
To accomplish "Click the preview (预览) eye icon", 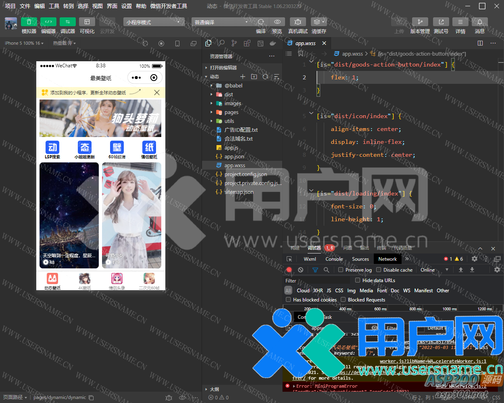I will coord(277,22).
